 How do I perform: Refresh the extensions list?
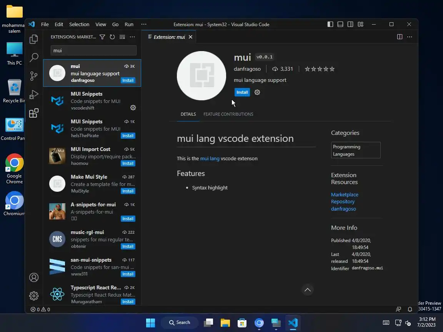click(112, 37)
